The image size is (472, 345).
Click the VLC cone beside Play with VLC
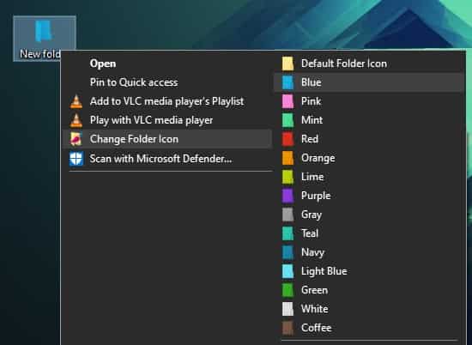tap(76, 120)
